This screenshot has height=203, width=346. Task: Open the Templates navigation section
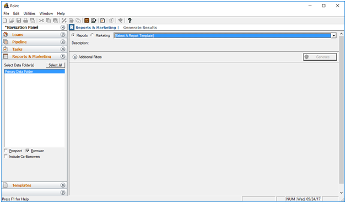21,185
